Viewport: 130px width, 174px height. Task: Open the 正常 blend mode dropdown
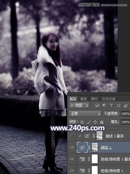pos(85,113)
